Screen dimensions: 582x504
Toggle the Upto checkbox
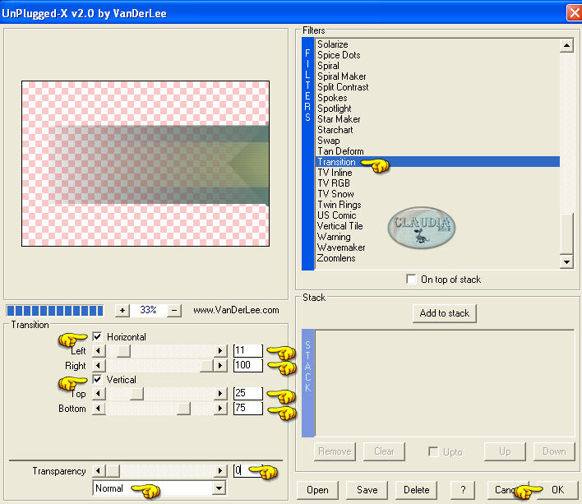tap(433, 451)
